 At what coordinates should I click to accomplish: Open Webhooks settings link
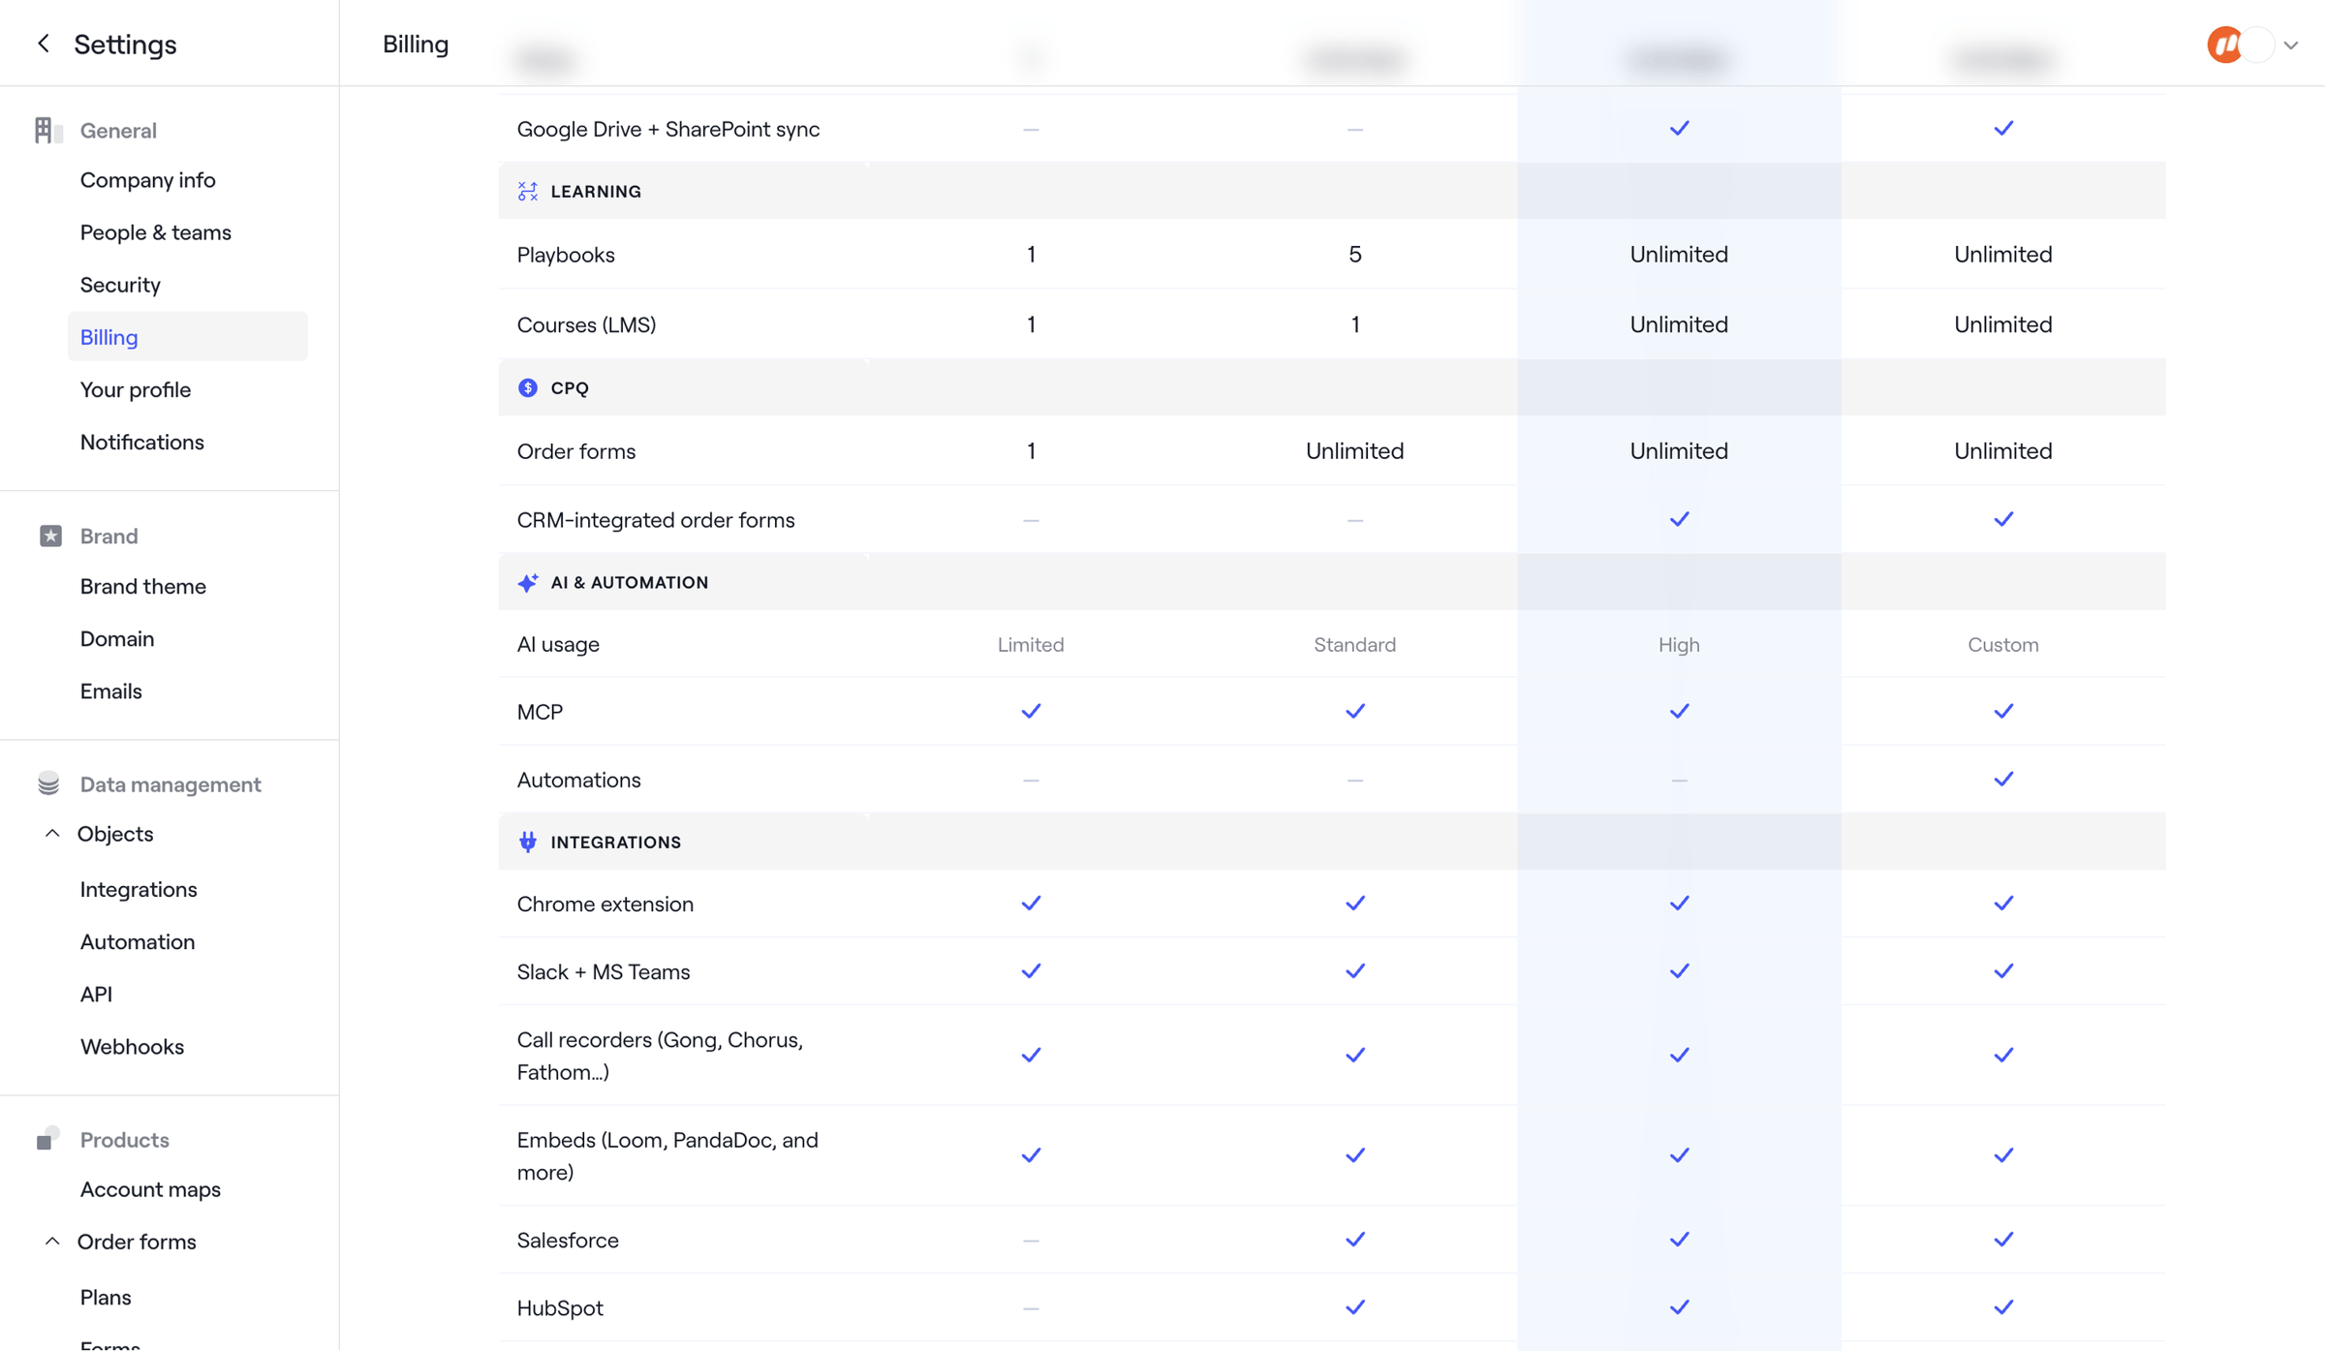tap(132, 1046)
